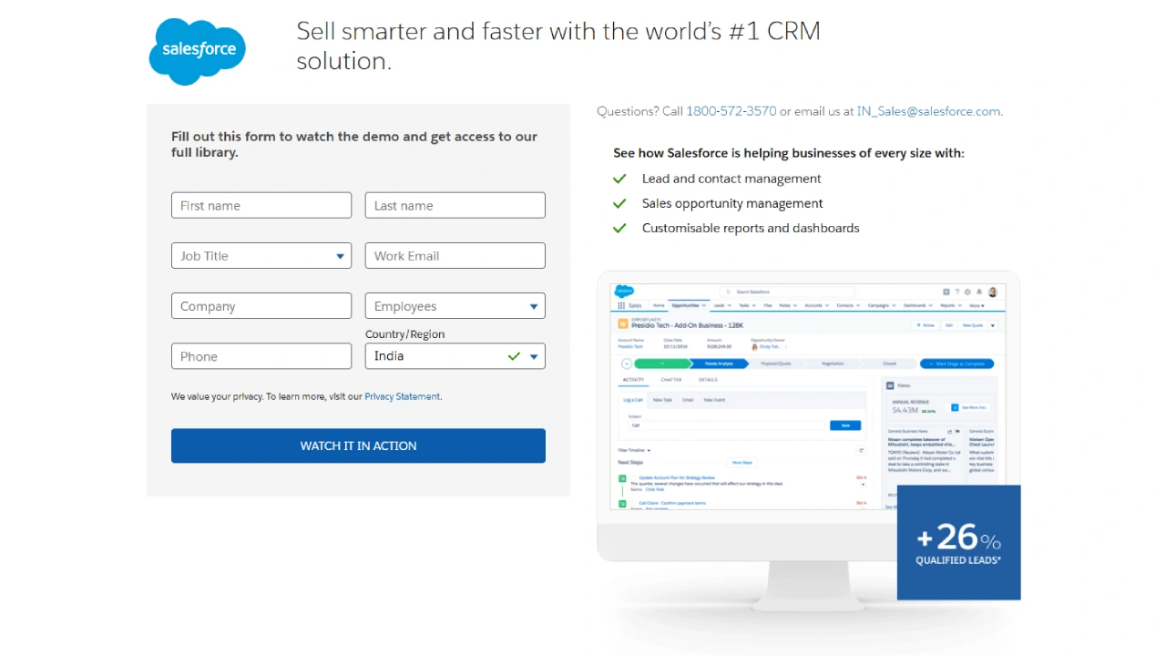This screenshot has width=1166, height=656.
Task: Click the green validation check in Country field
Action: coord(514,356)
